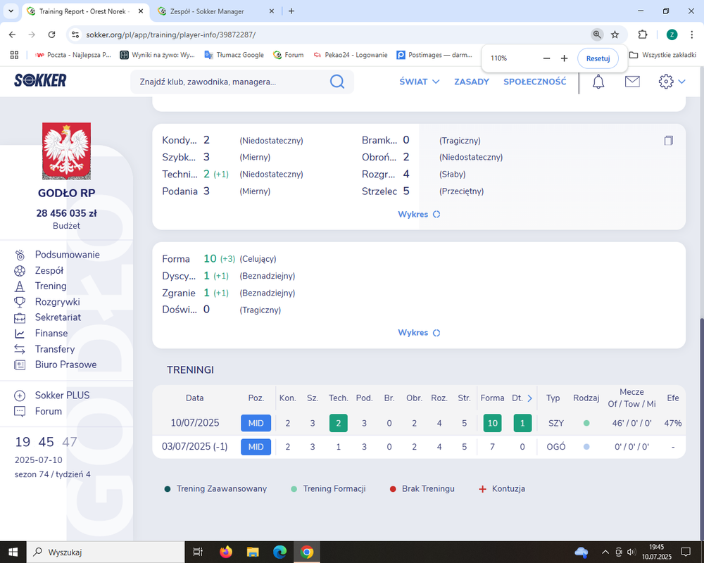Copy skills using the clipboard icon
704x563 pixels.
pyautogui.click(x=669, y=141)
